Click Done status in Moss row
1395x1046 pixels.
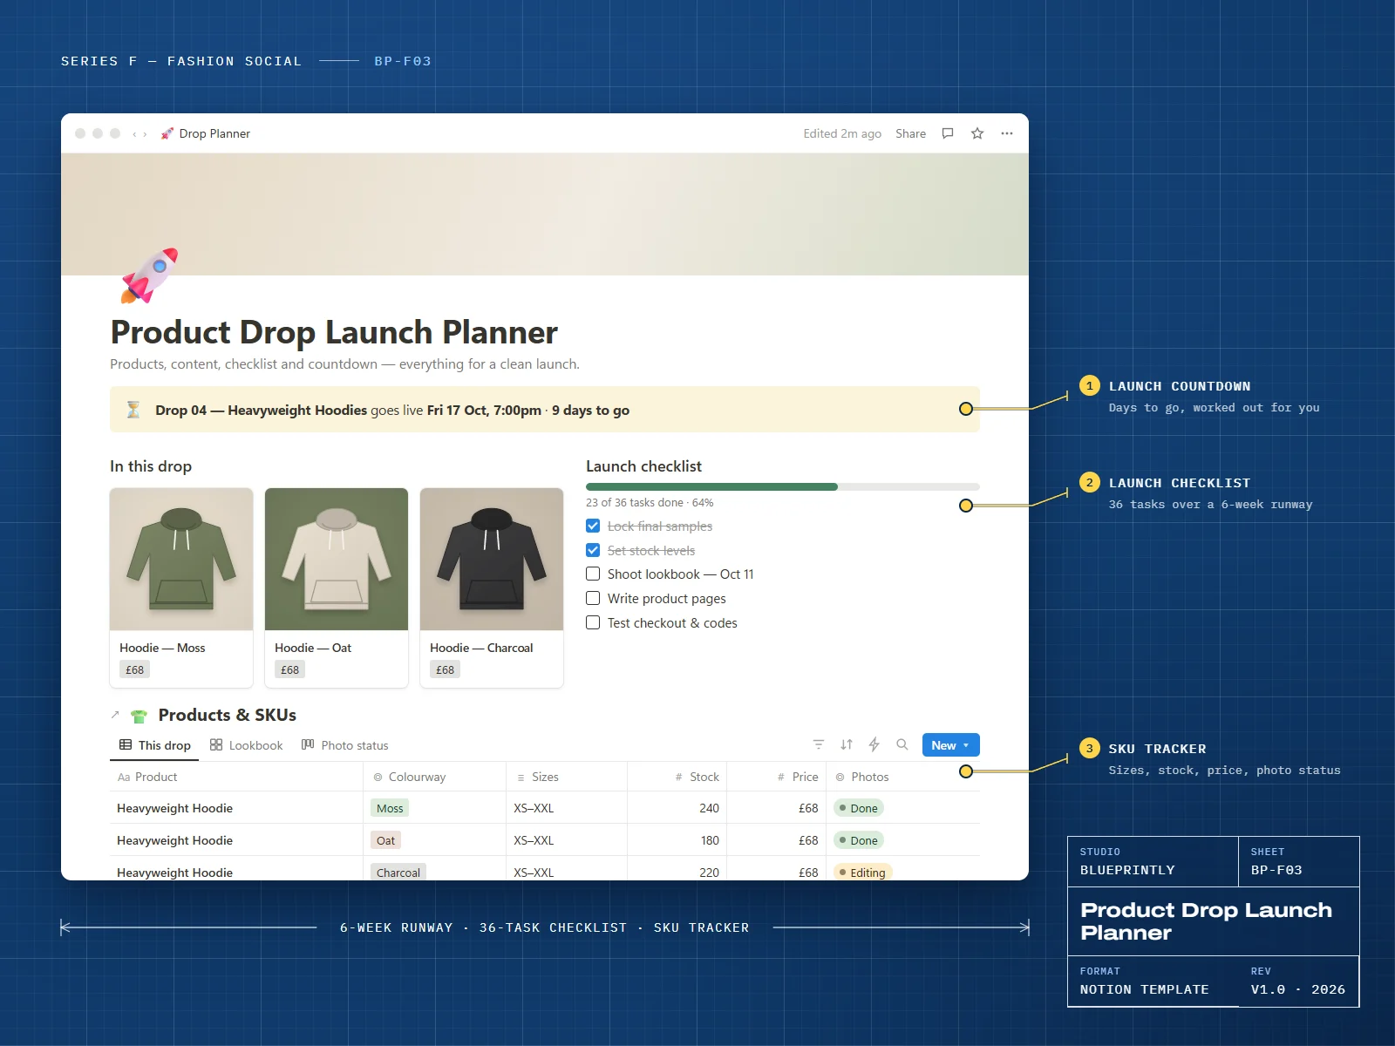click(859, 808)
